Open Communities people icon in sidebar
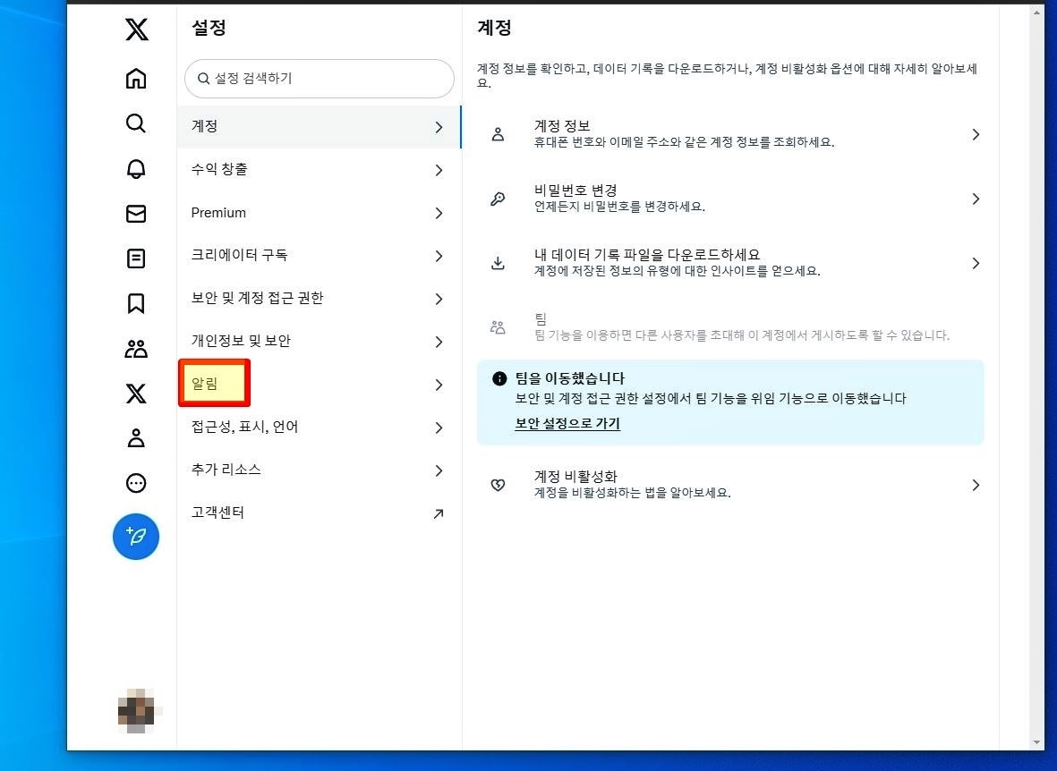This screenshot has width=1057, height=771. coord(136,349)
